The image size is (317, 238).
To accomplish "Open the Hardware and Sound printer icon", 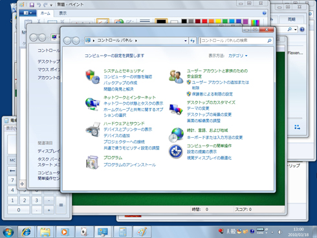I will point(93,130).
